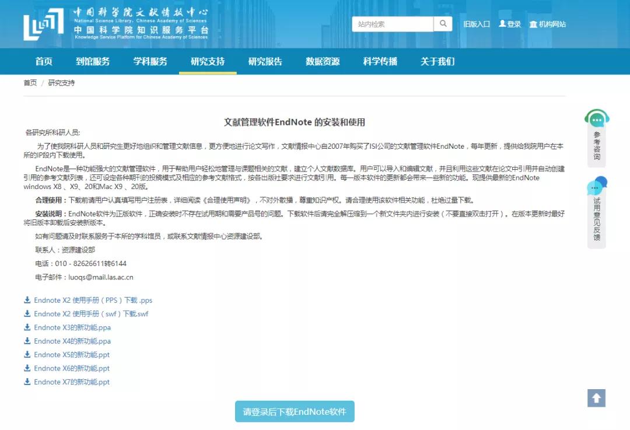
Task: Download Endnote X2 使用手册（swf）file
Action: 87,313
